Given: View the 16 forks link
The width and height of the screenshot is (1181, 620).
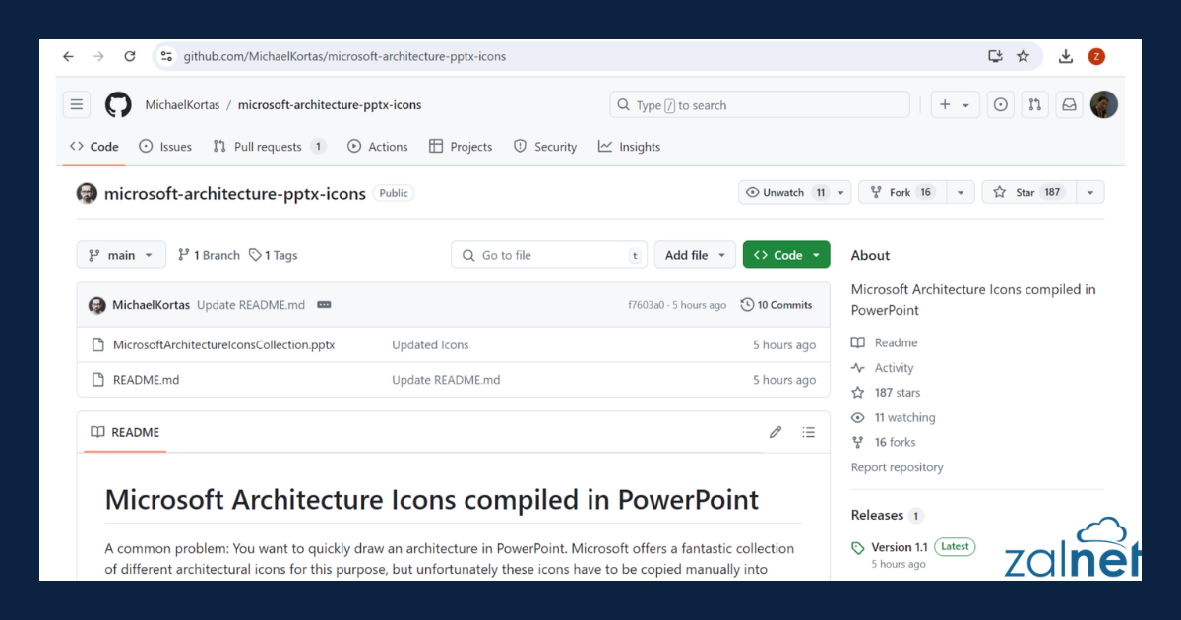Looking at the screenshot, I should pos(884,443).
